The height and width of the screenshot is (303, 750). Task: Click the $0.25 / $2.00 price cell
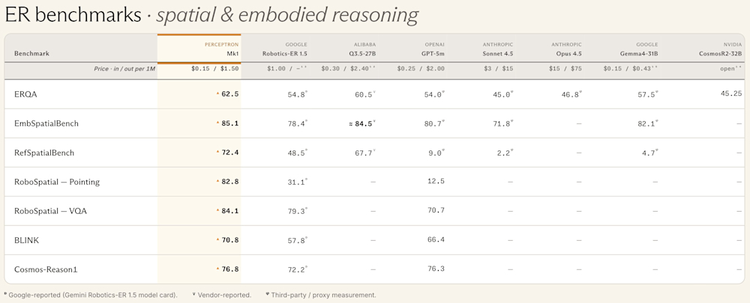coord(421,69)
